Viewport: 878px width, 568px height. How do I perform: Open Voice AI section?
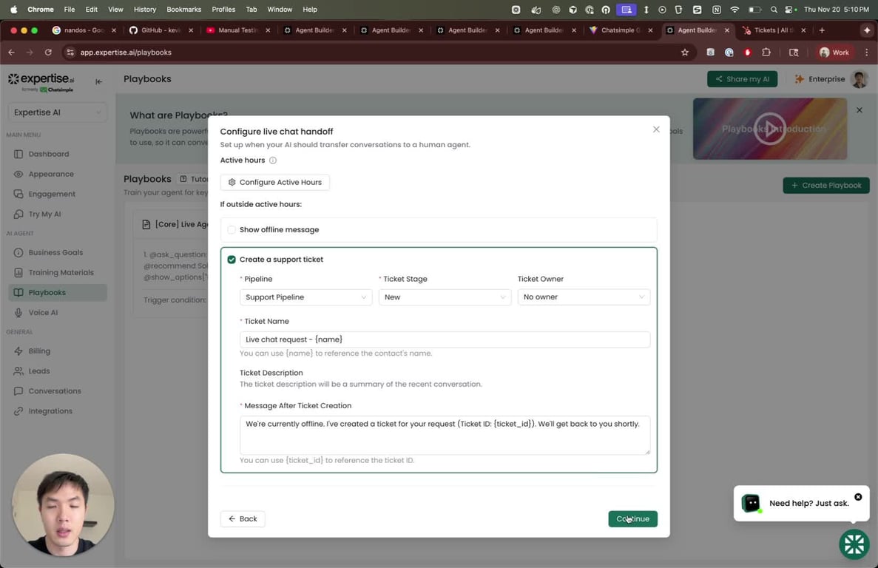coord(43,312)
